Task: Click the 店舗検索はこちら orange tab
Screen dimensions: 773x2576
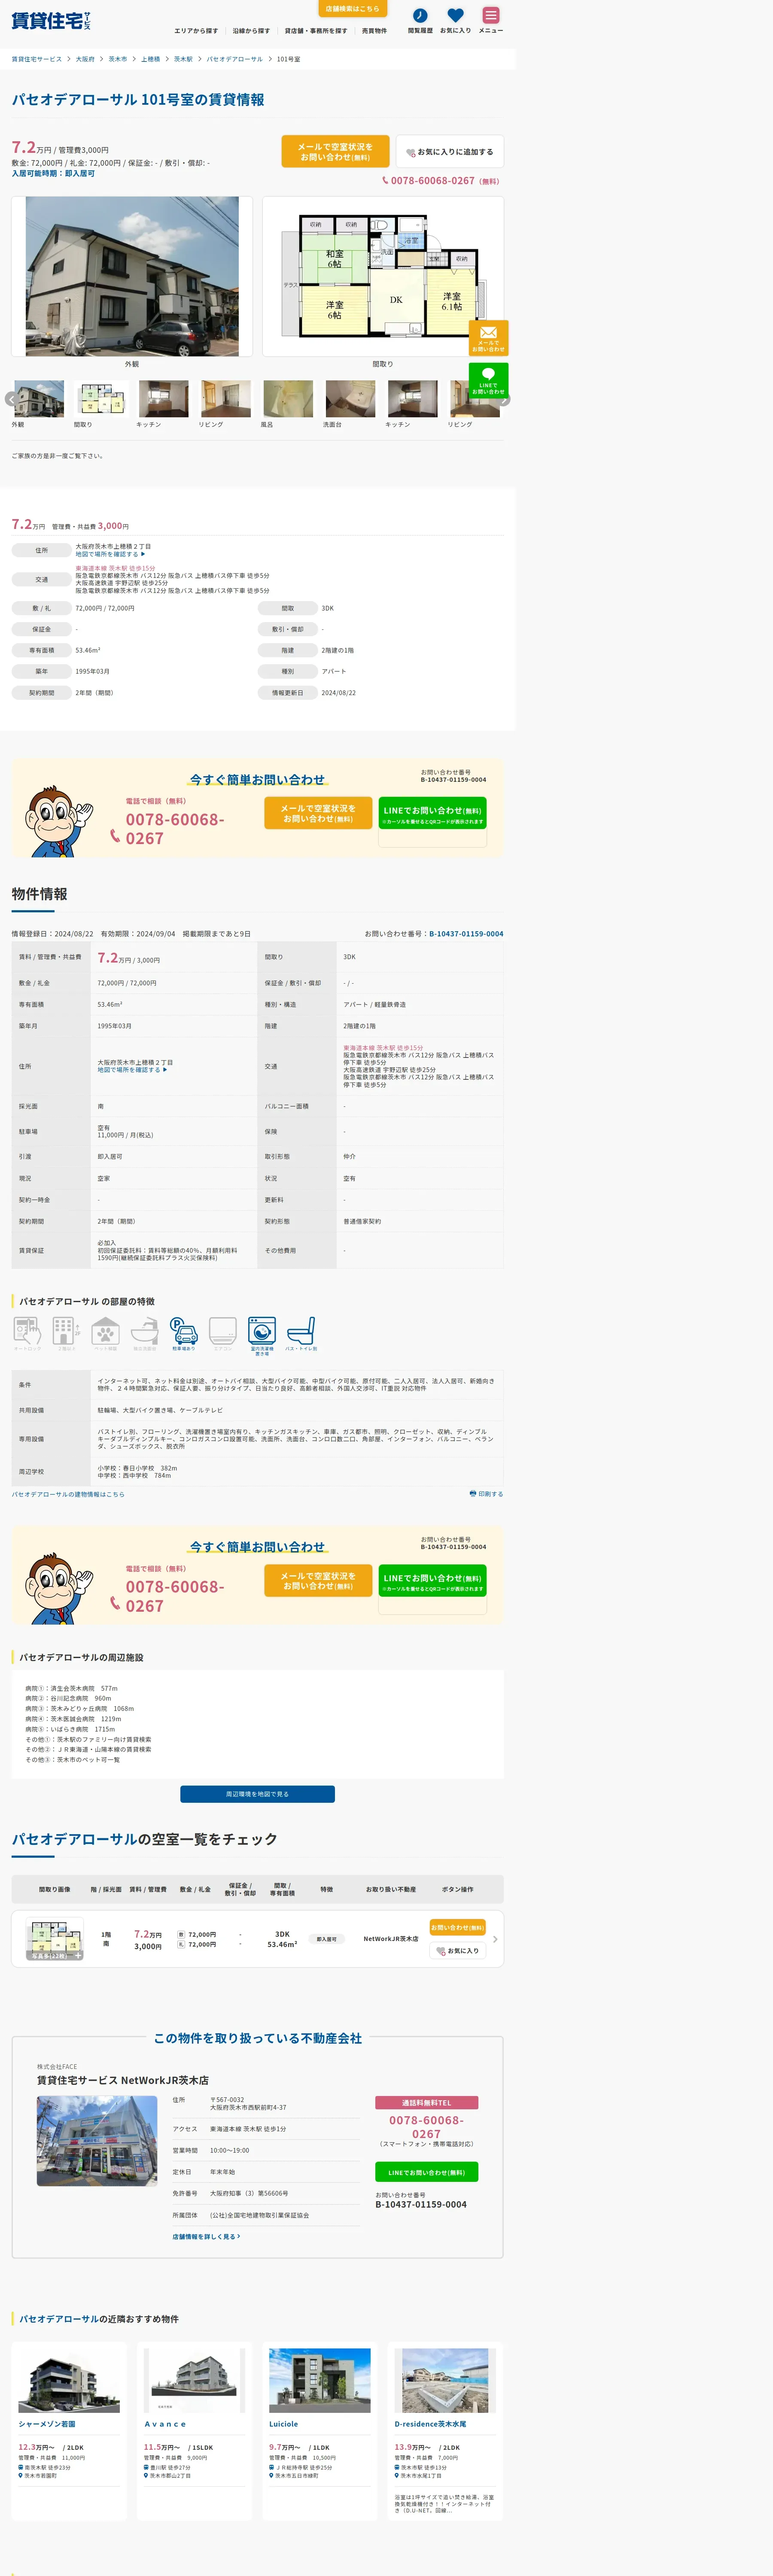Action: pyautogui.click(x=352, y=9)
